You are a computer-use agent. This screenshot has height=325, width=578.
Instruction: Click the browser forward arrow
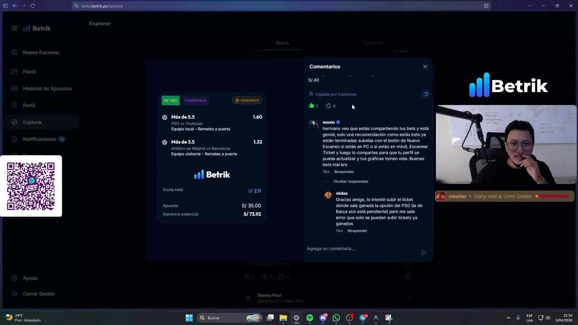(23, 6)
